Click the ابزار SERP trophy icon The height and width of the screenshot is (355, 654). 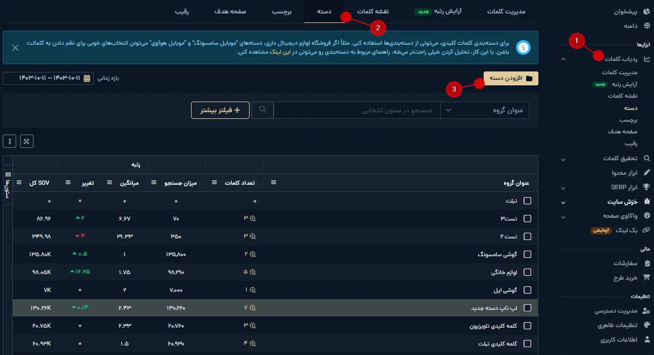click(x=647, y=187)
